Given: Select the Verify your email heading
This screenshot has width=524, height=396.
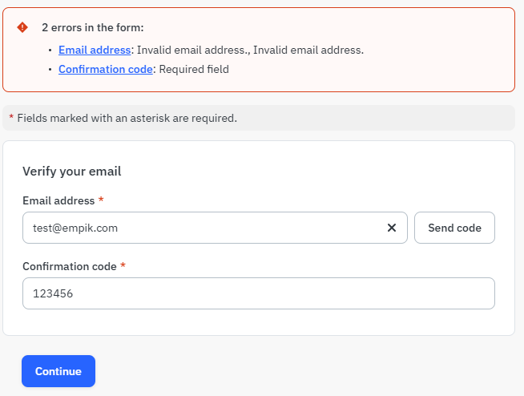Looking at the screenshot, I should pos(71,171).
